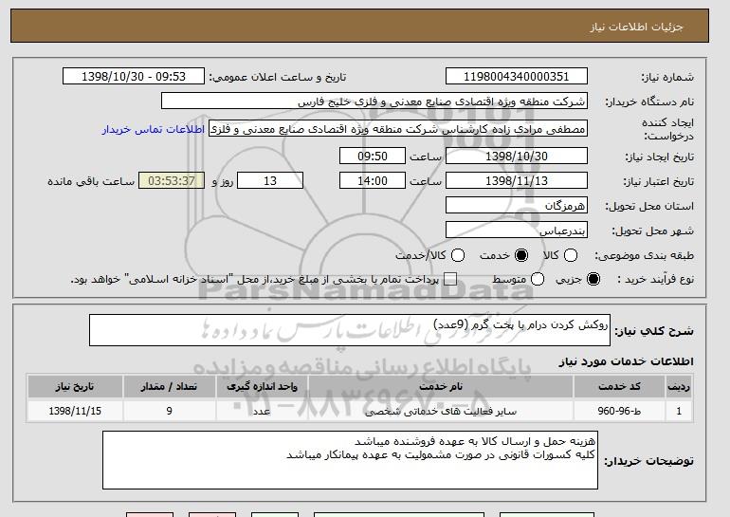This screenshot has width=730, height=517.
Task: Click the نام خدمت column header
Action: 441,387
